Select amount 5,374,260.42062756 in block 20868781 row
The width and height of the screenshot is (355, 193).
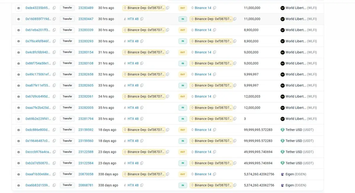coord(259,185)
